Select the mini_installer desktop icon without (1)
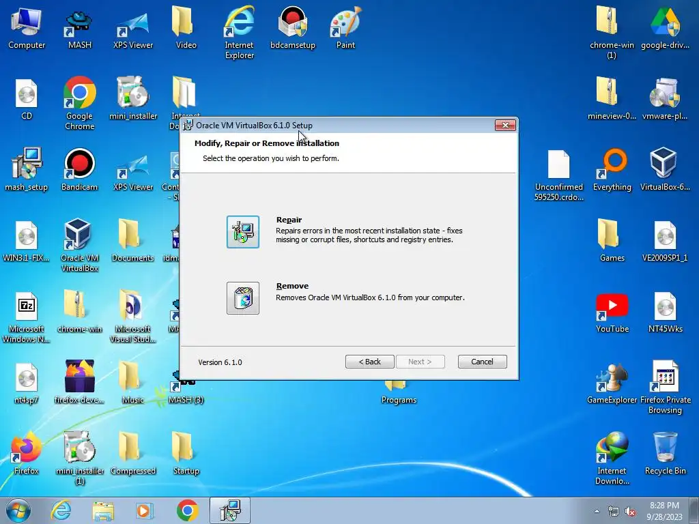Screen dimensions: 699x524 (133, 99)
